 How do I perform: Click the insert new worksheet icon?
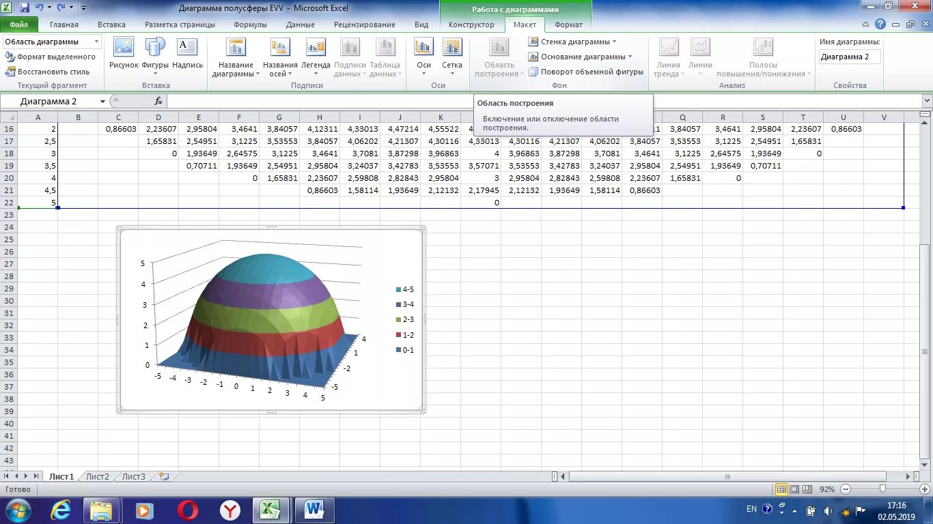coord(164,476)
